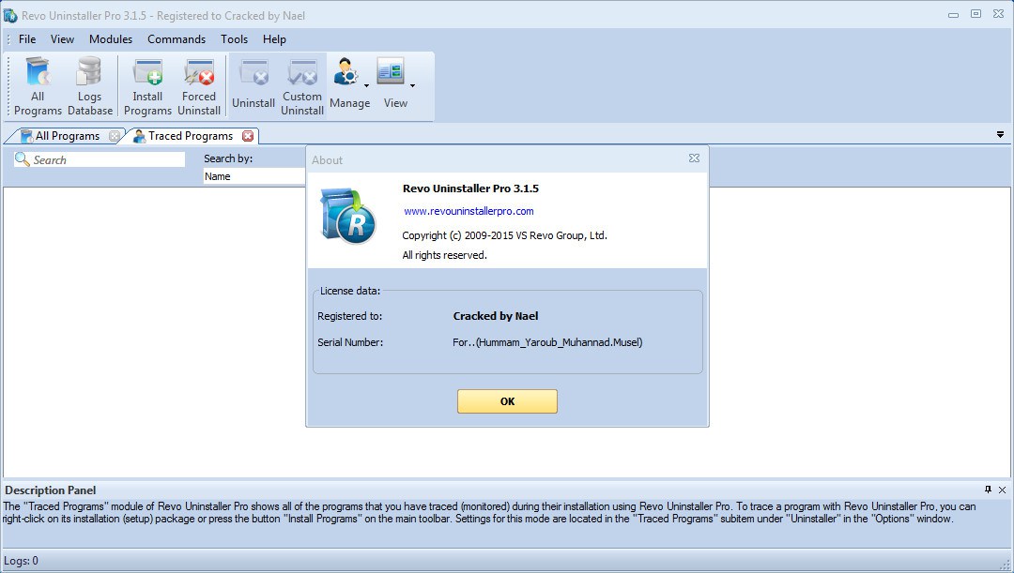This screenshot has width=1014, height=573.
Task: Close the Traced Programs tab
Action: pyautogui.click(x=248, y=136)
